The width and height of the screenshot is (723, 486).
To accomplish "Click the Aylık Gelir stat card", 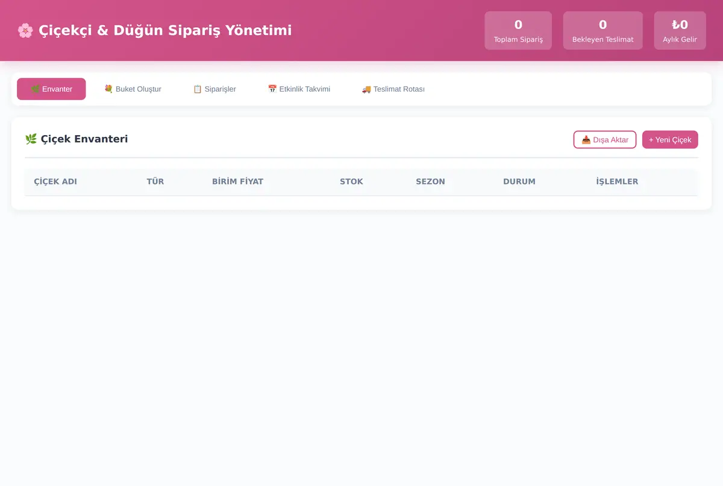I will click(680, 31).
